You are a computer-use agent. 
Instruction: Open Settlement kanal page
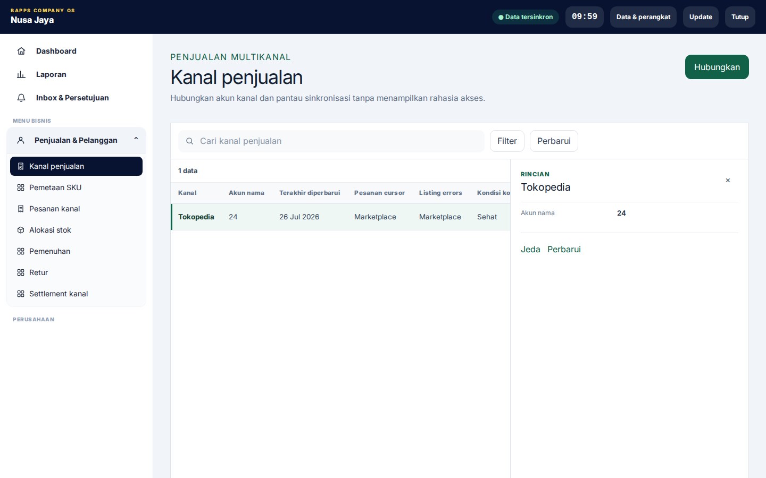tap(76, 294)
